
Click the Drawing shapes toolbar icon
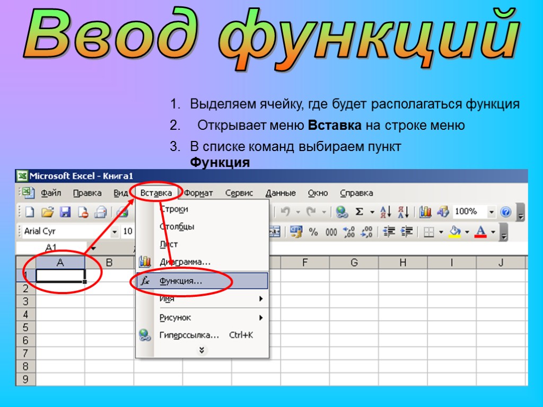[x=443, y=211]
